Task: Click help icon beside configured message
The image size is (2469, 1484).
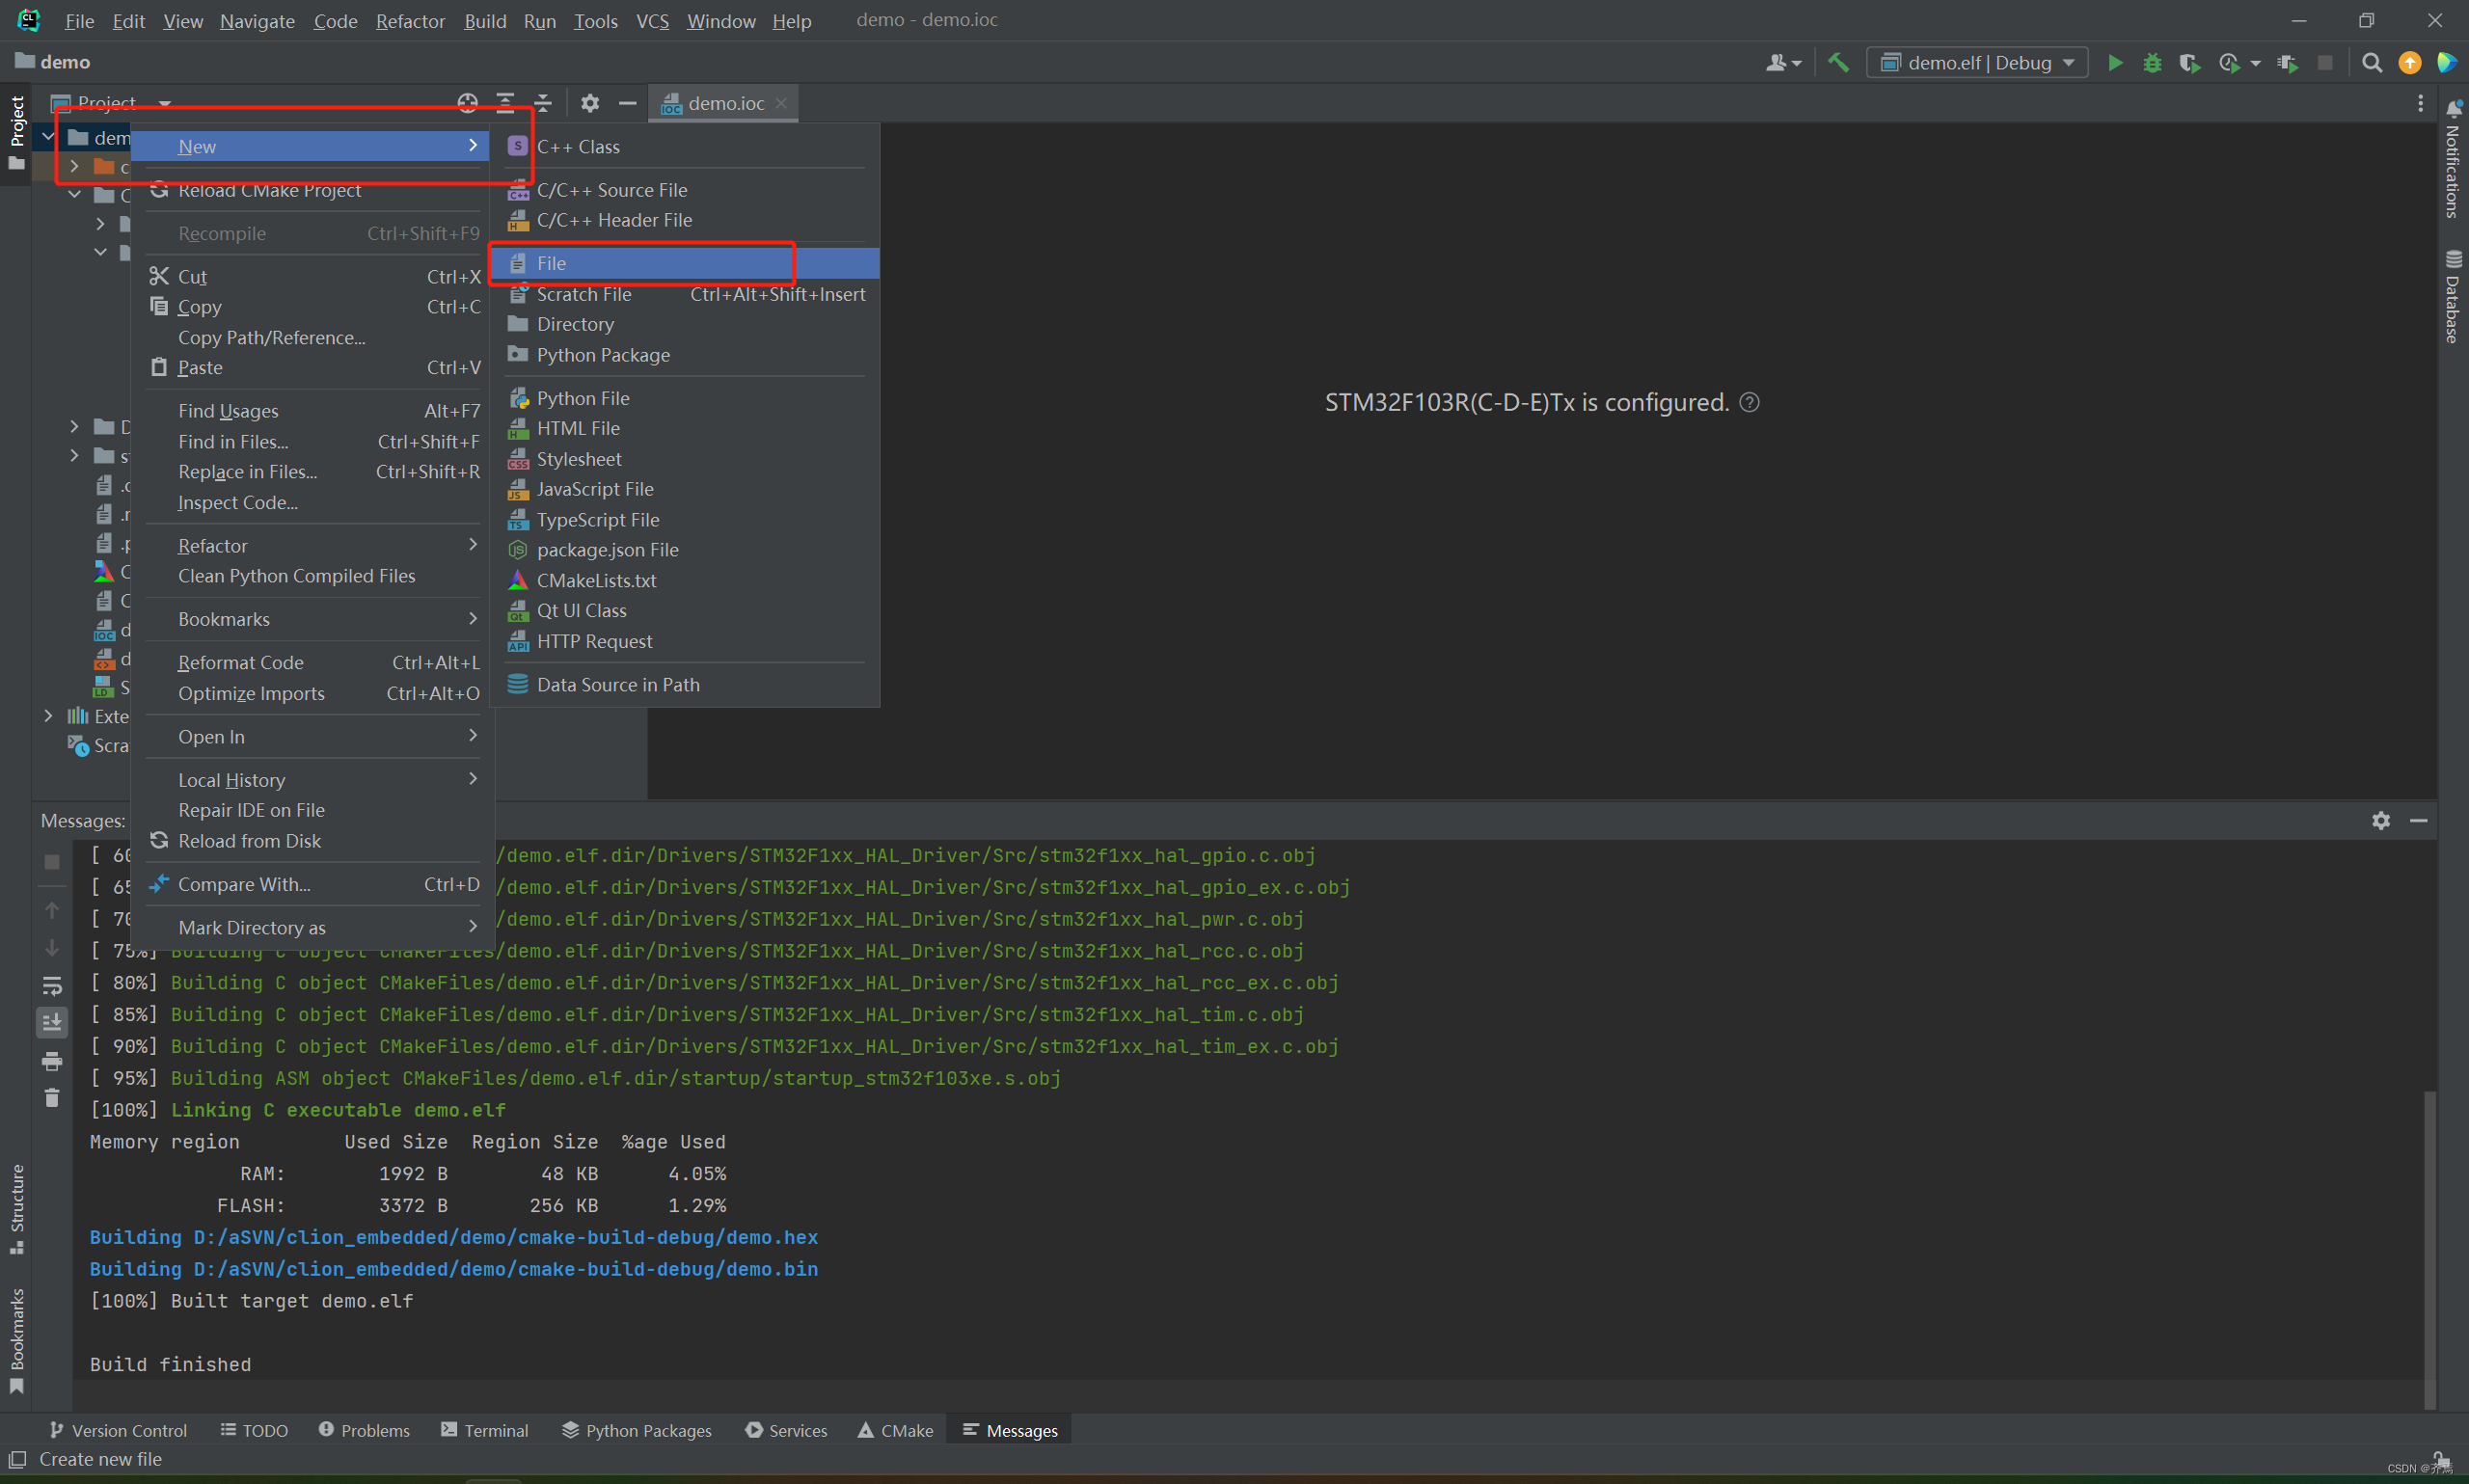Action: coord(1749,403)
